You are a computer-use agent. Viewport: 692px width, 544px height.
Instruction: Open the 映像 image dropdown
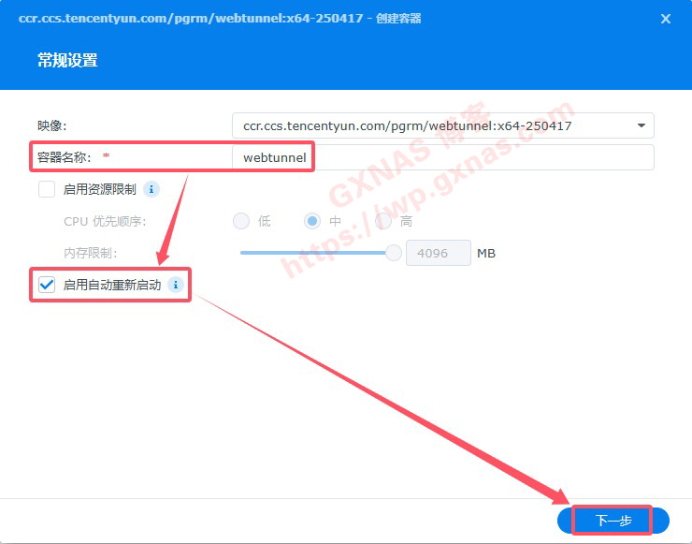coord(443,125)
